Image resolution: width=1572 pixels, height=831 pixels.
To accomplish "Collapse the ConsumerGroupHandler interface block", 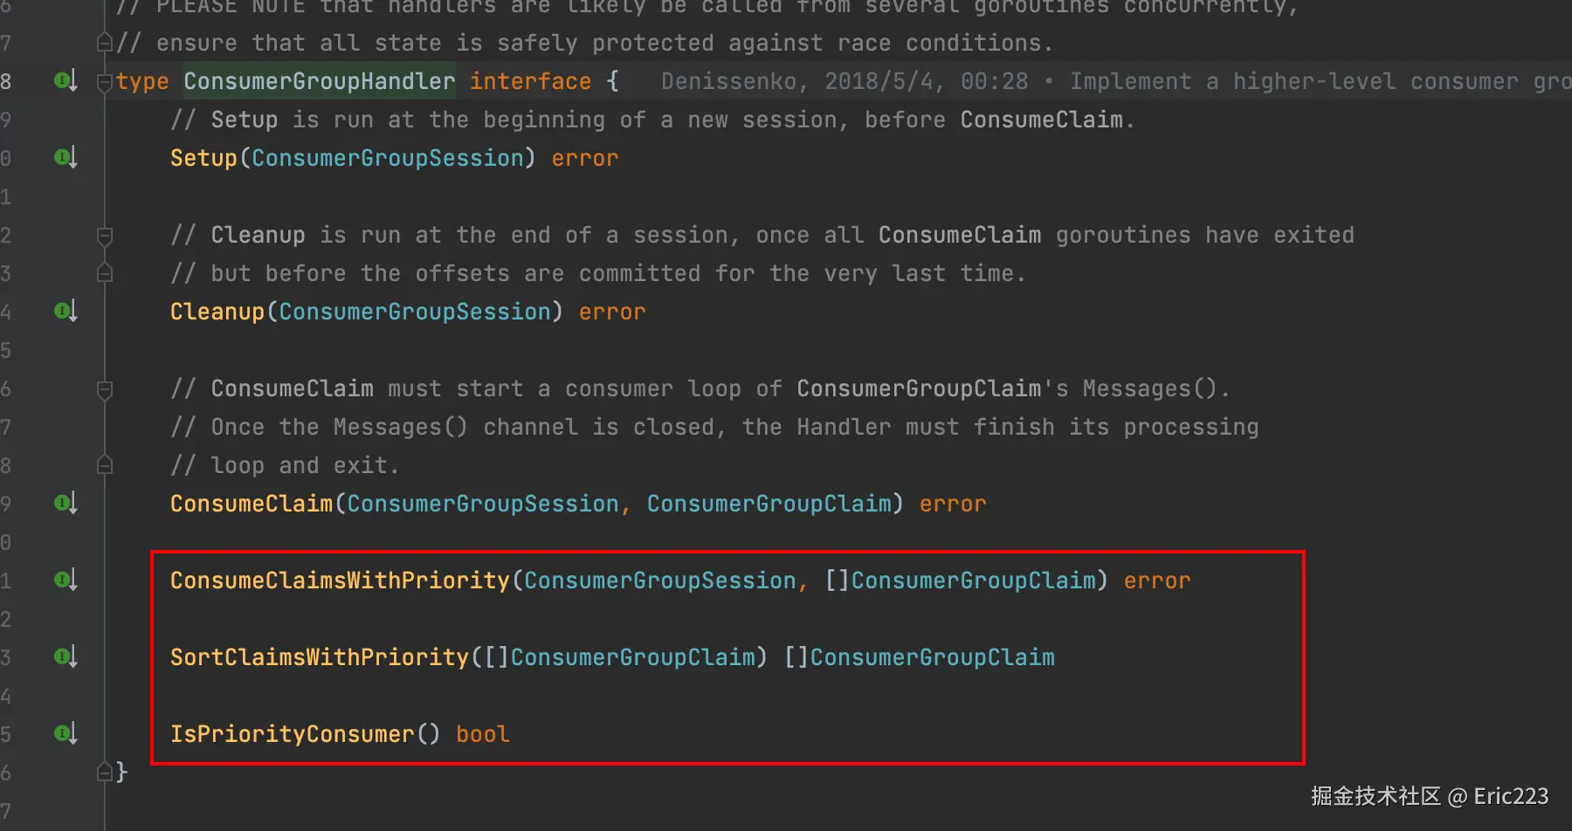I will (x=105, y=82).
